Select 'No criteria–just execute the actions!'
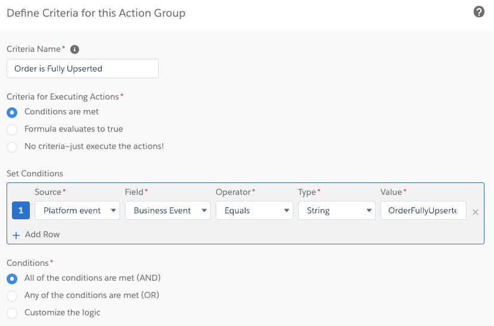Viewport: 494px width, 326px height. pyautogui.click(x=12, y=147)
